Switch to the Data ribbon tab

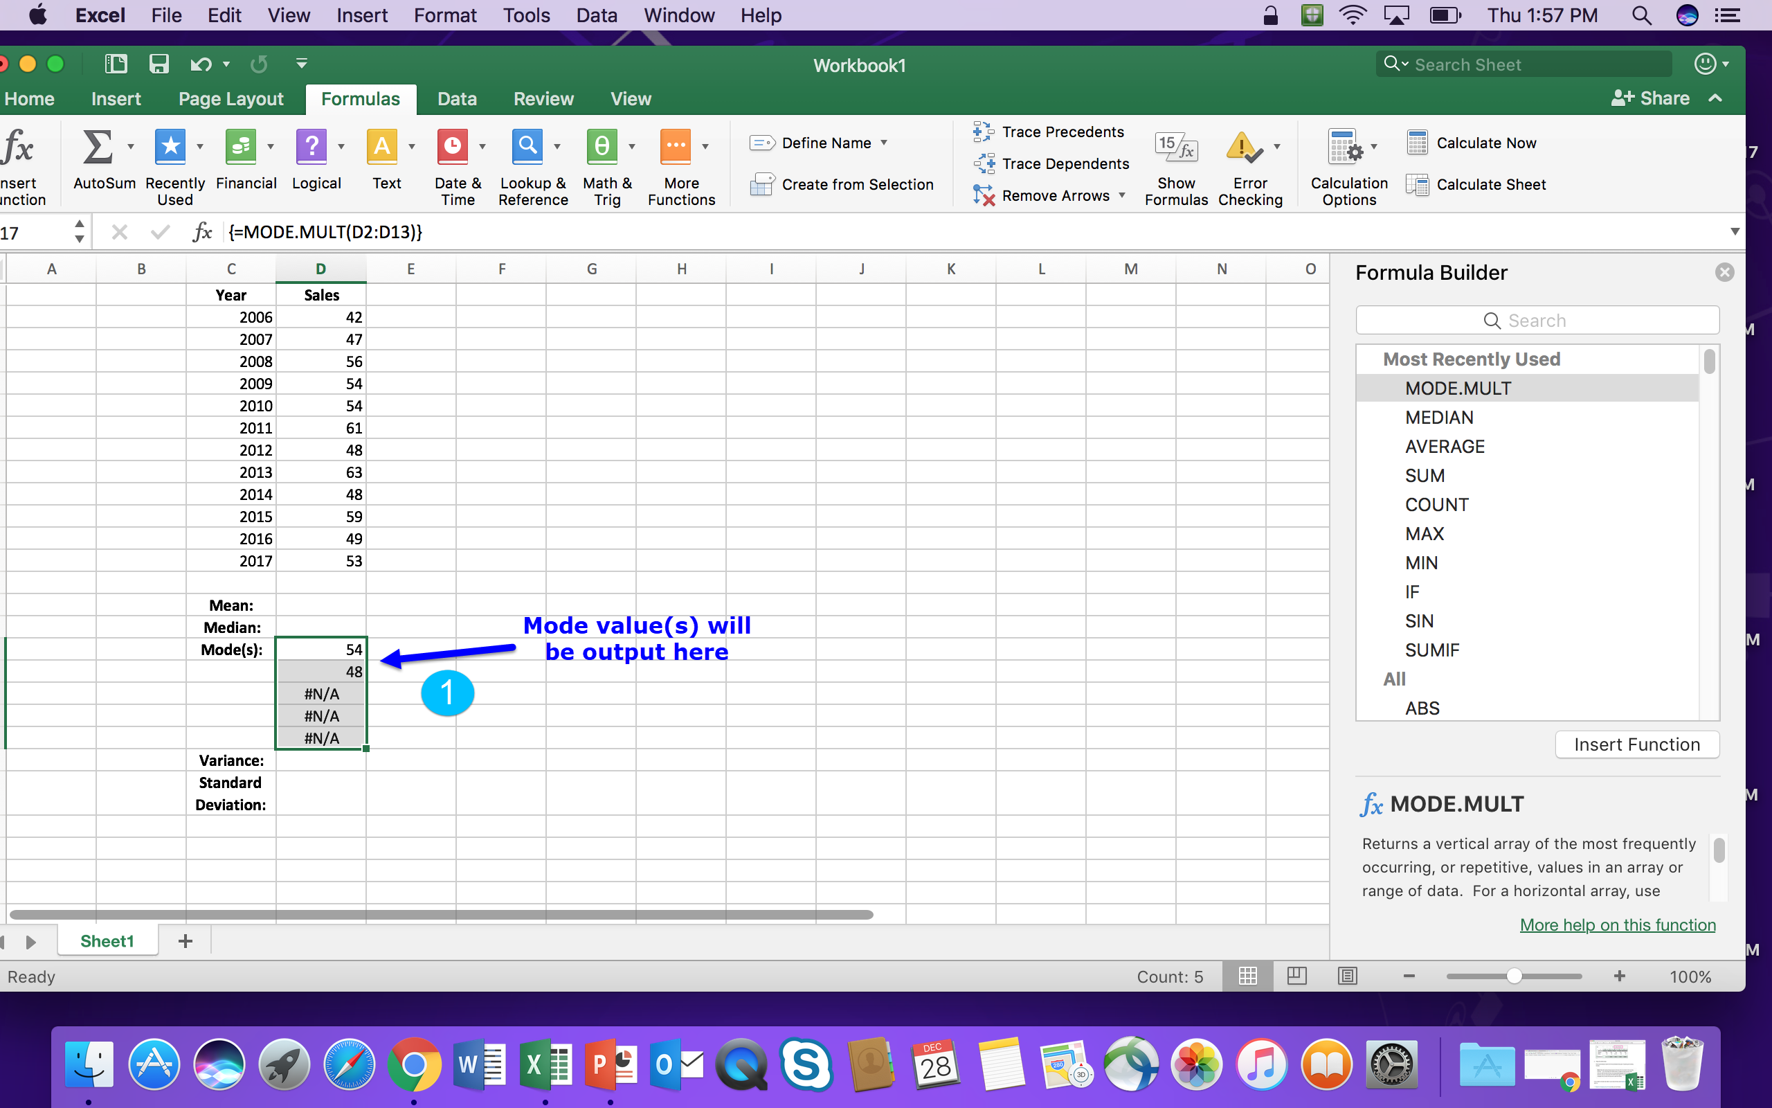(x=457, y=99)
